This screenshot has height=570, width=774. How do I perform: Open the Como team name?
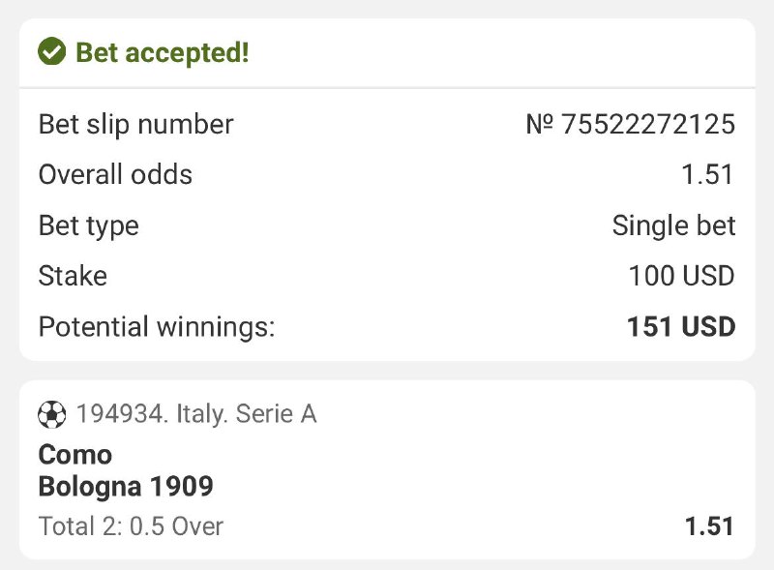74,454
